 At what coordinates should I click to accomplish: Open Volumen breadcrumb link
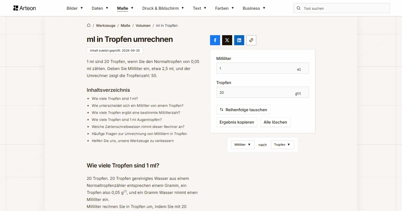(x=143, y=25)
